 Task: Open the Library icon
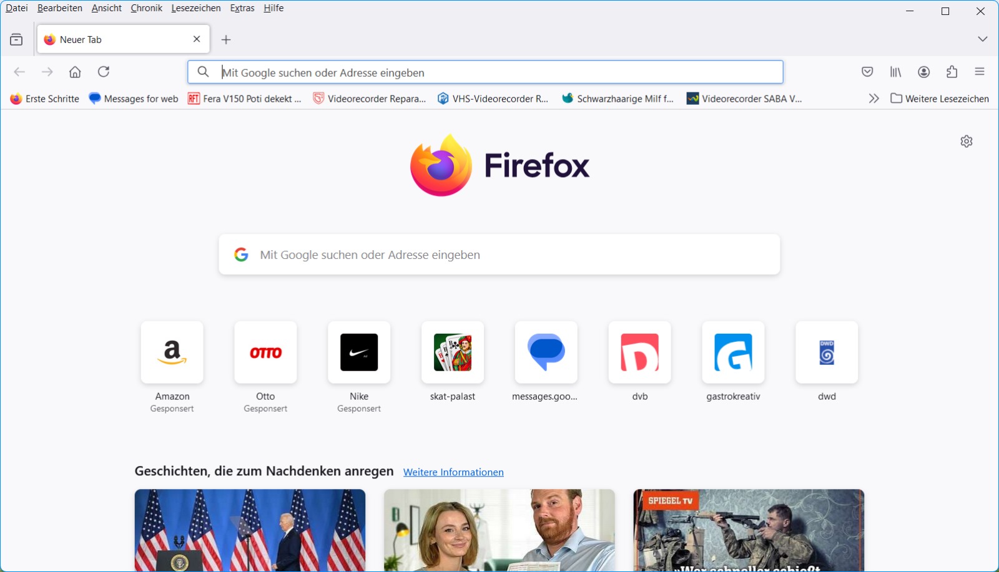pyautogui.click(x=895, y=72)
